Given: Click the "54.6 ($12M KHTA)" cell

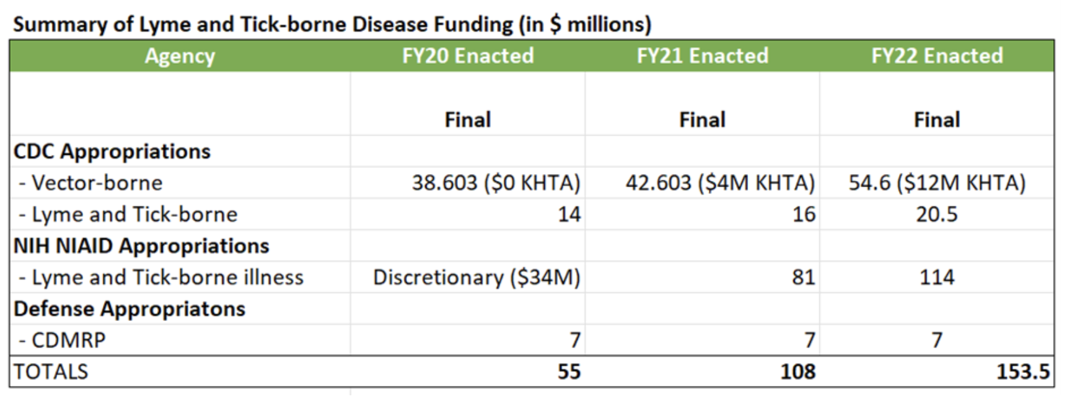Looking at the screenshot, I should [937, 183].
